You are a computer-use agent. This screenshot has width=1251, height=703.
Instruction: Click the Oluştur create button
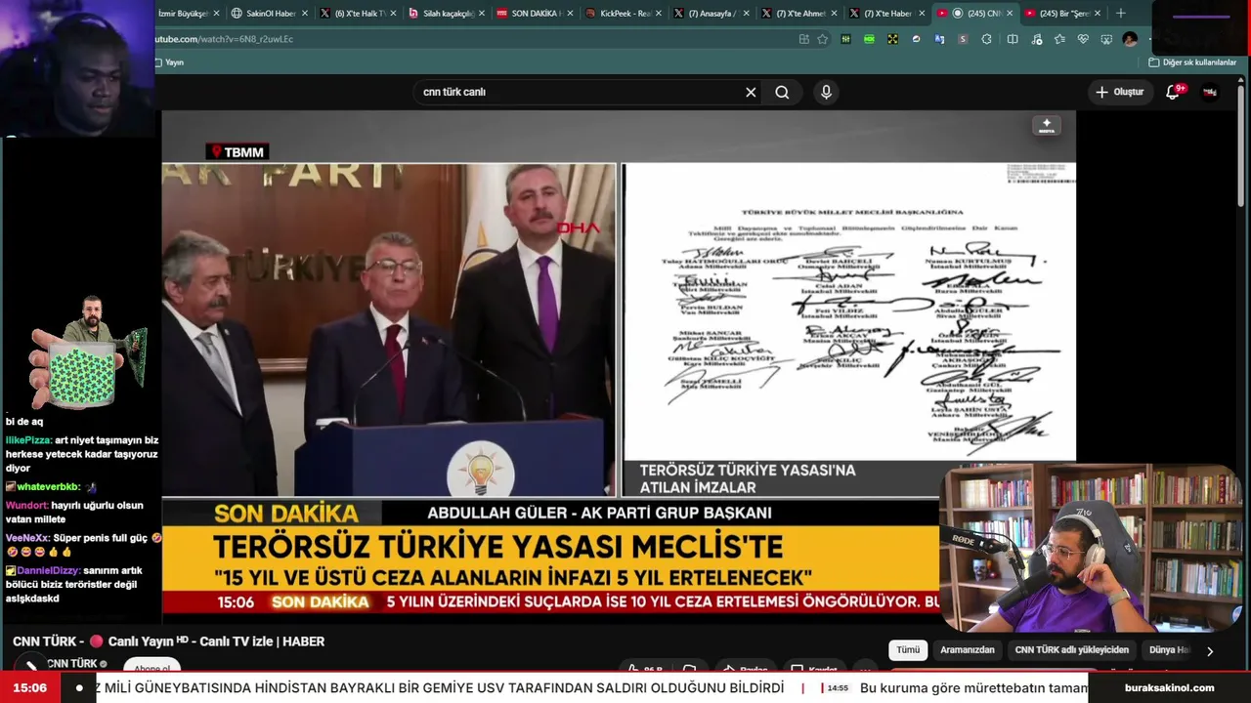tap(1119, 92)
